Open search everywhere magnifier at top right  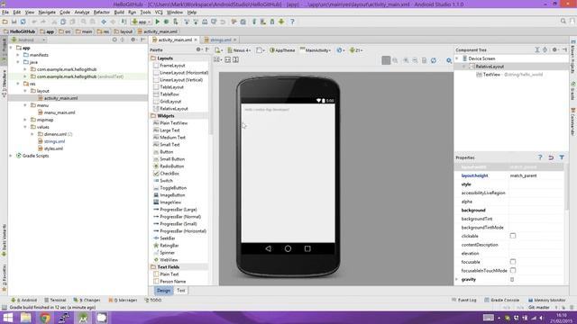coord(563,22)
